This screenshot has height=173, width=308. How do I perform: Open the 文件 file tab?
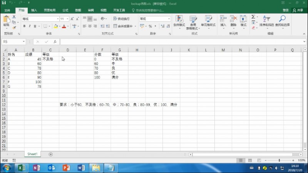click(x=7, y=10)
